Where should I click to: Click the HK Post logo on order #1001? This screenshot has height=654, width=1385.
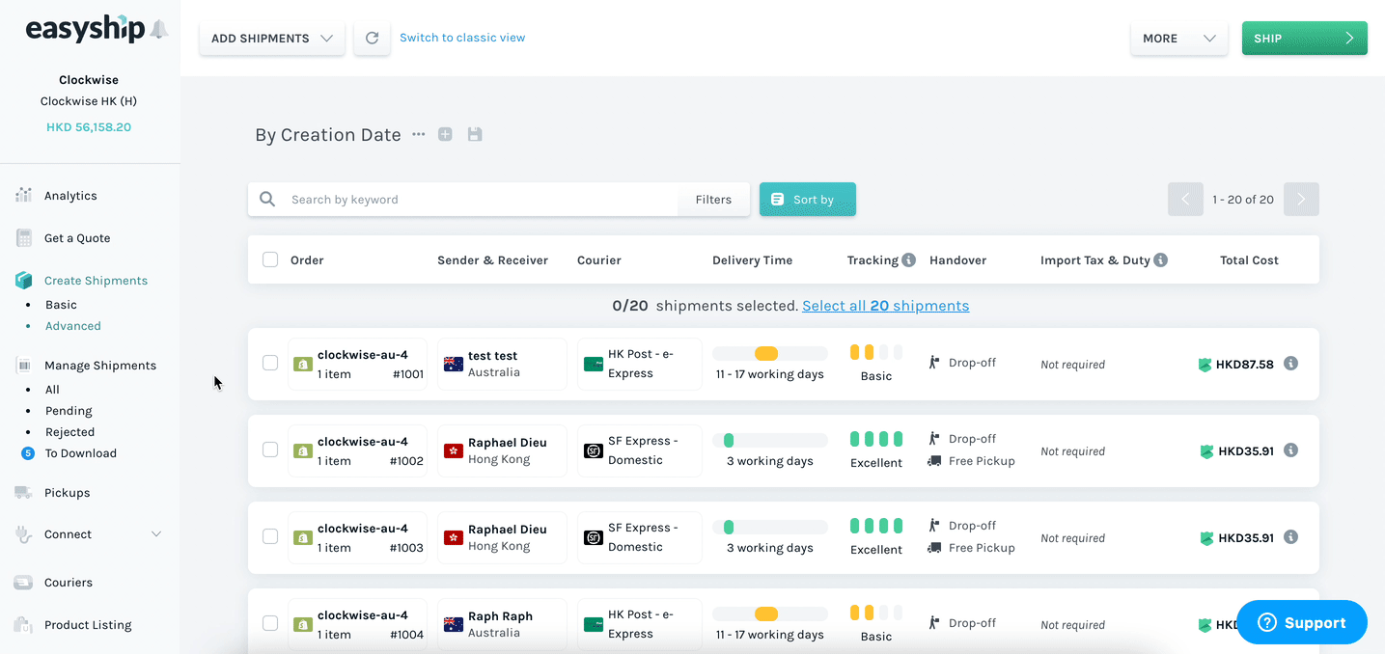click(x=593, y=364)
